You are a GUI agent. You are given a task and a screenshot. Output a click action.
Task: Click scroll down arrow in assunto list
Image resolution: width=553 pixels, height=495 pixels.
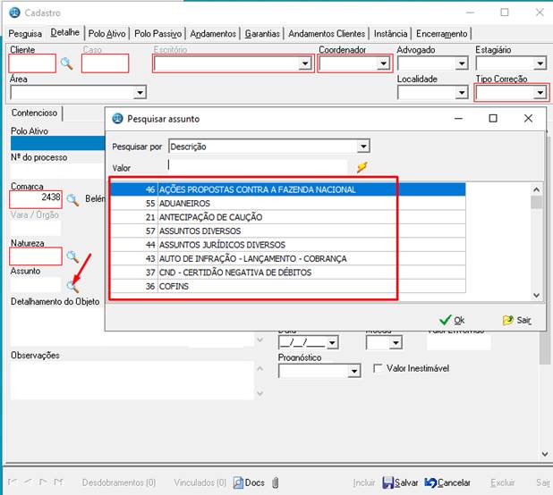pyautogui.click(x=536, y=295)
